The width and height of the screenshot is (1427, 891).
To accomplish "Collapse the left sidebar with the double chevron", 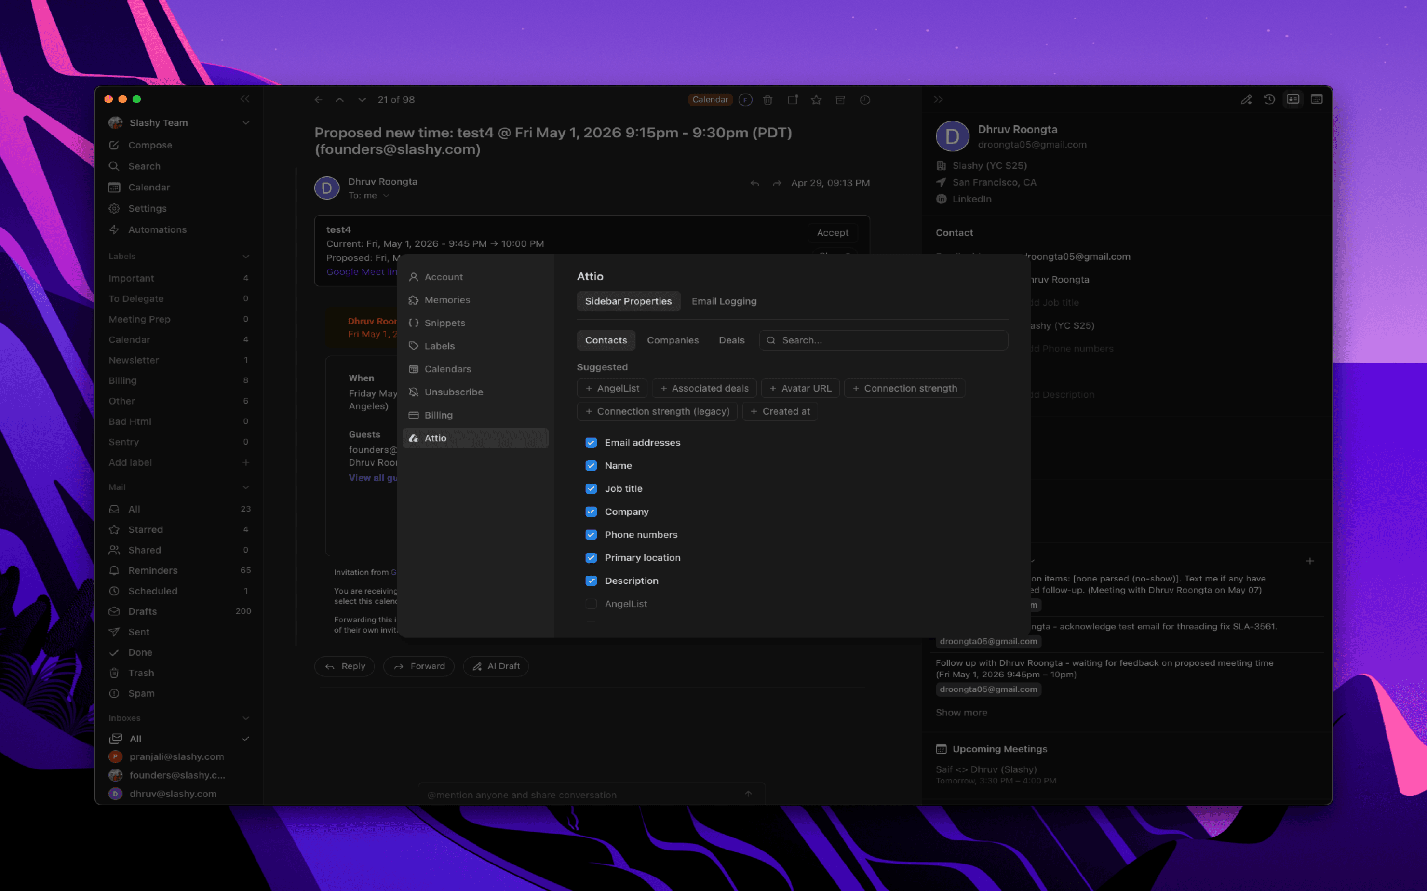I will pyautogui.click(x=245, y=99).
